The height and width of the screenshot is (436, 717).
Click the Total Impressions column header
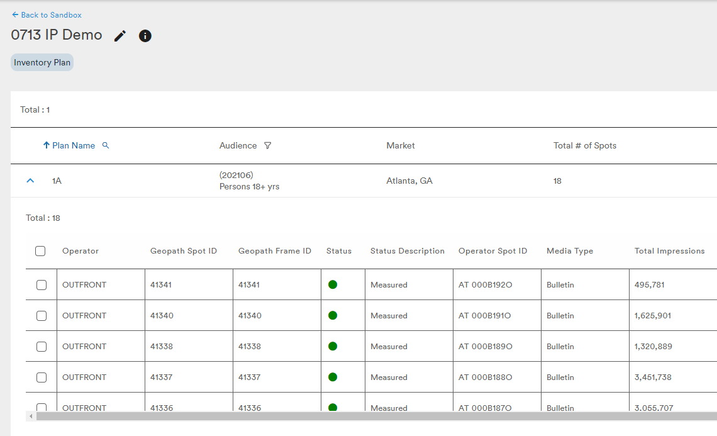pos(669,250)
